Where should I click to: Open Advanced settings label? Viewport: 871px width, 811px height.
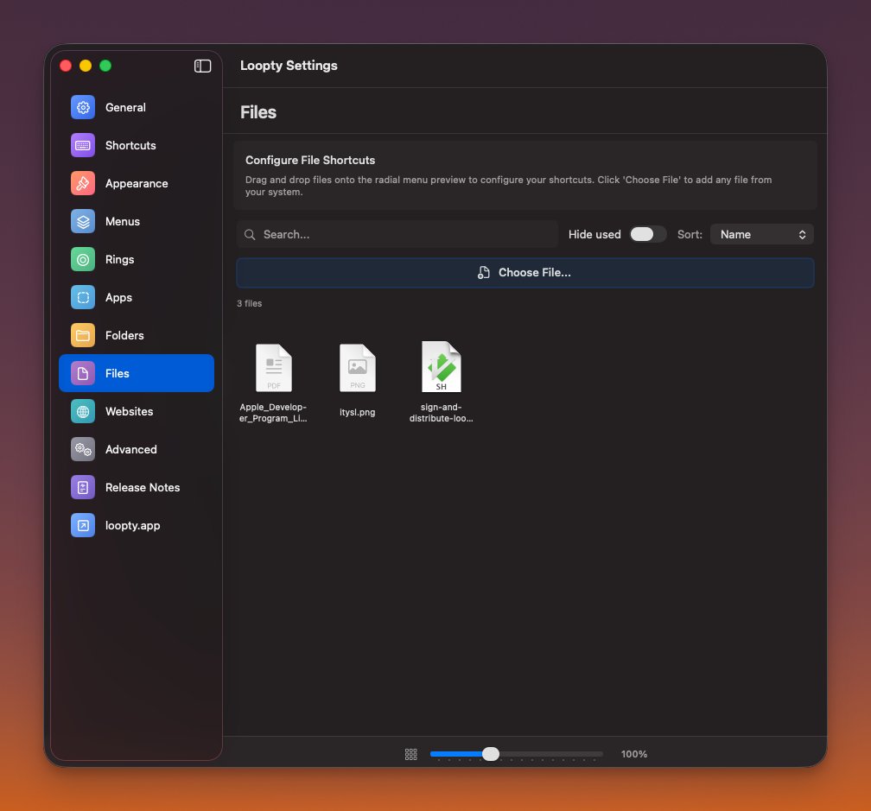(131, 450)
